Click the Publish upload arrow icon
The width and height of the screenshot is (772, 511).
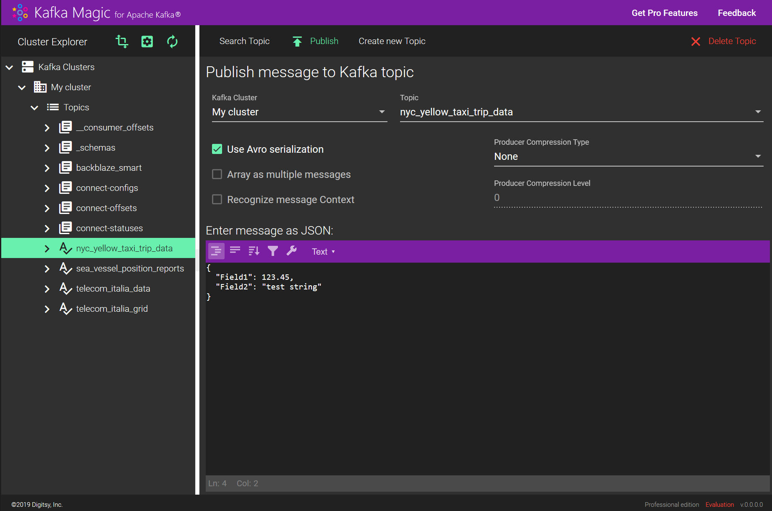297,42
